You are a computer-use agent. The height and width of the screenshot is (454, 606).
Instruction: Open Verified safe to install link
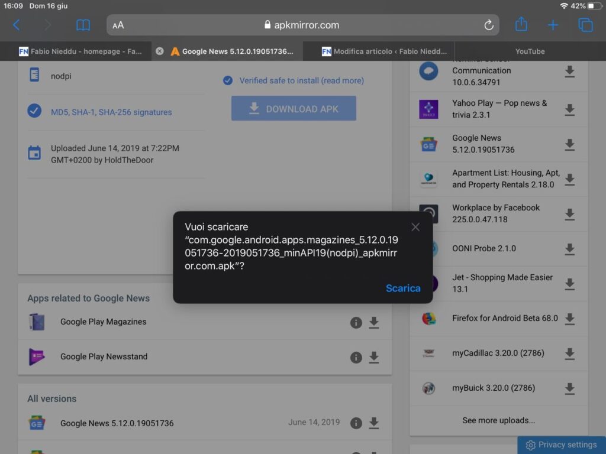301,80
